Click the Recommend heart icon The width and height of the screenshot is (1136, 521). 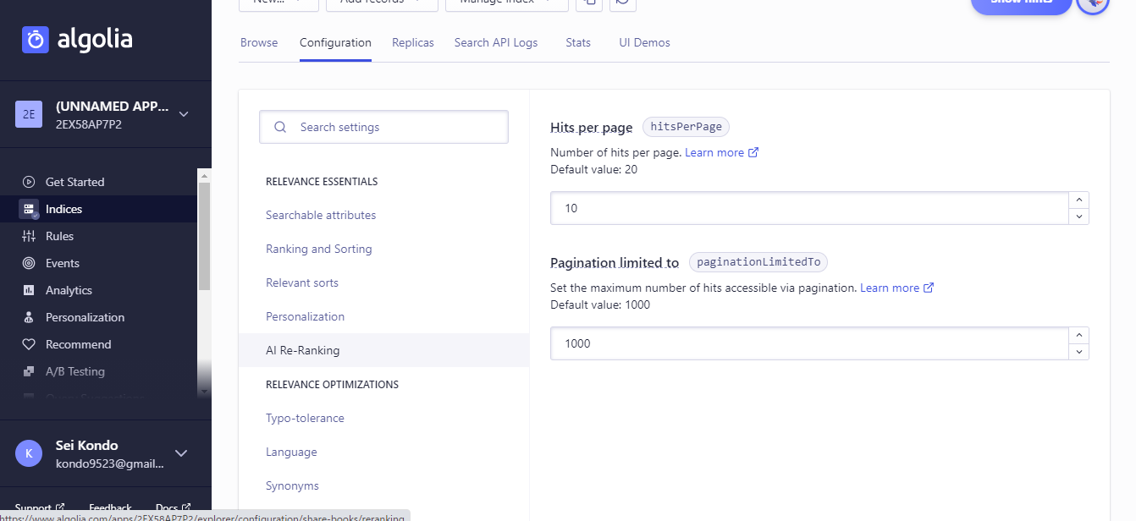(29, 344)
